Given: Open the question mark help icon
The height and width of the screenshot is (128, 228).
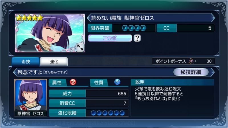Looking at the screenshot, I should (137, 38).
